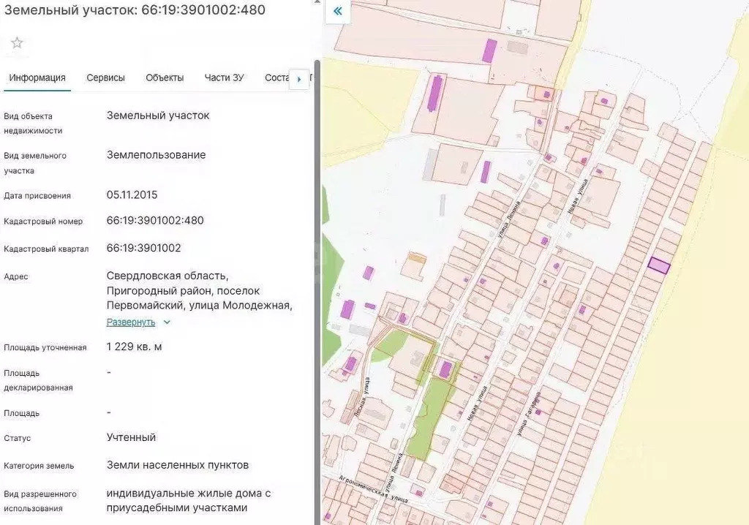This screenshot has width=749, height=525.
Task: Click the Развернуть link to expand the address
Action: tap(131, 322)
